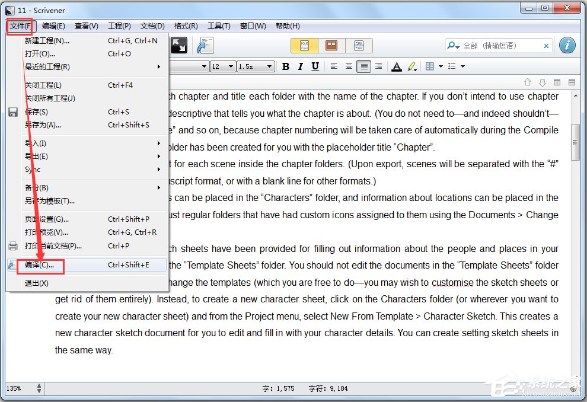Open the line spacing 1.5x dropdown

[256, 66]
